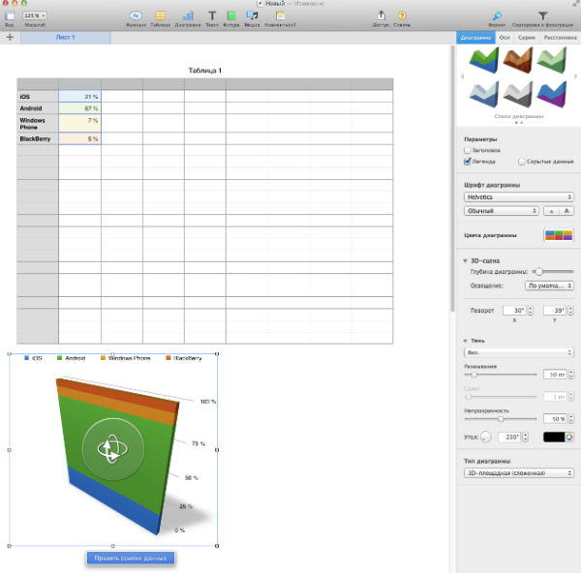Image resolution: width=581 pixels, height=573 pixels.
Task: Increase chart font size with large A
Action: [566, 211]
